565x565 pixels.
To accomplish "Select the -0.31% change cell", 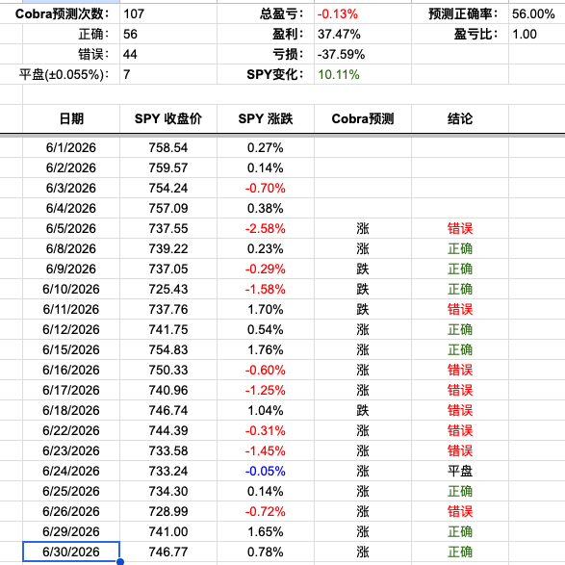I will pyautogui.click(x=266, y=430).
